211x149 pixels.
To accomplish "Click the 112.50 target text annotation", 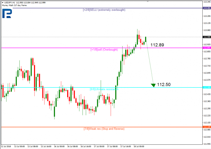I will pos(164,84).
